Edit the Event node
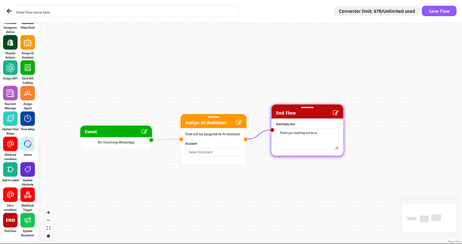Viewport: 462px width, 244px height. [144, 131]
